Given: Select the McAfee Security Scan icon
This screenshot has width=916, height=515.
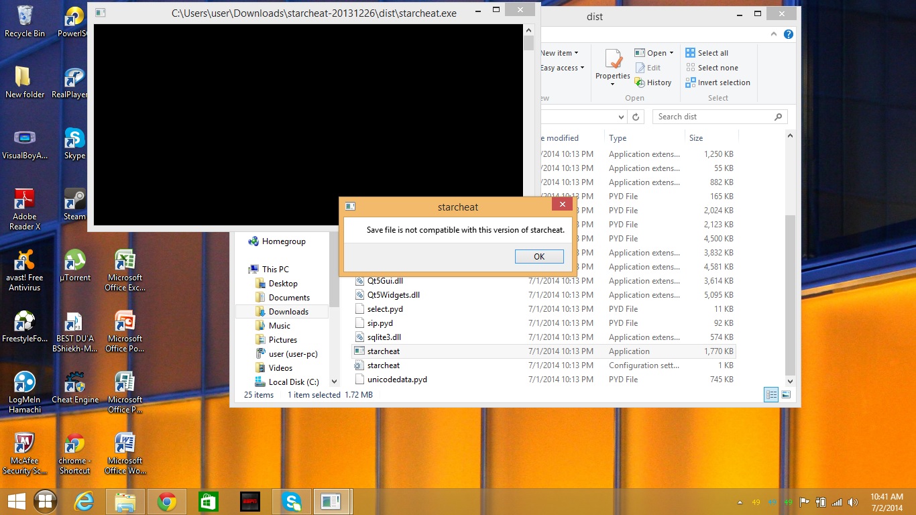Looking at the screenshot, I should coord(25,453).
